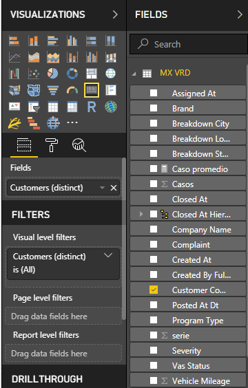Select the Stacked area chart visual
Screen dimensions: 248x388
point(53,57)
